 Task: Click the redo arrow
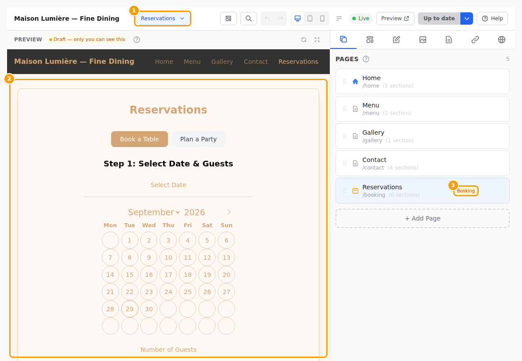click(280, 18)
